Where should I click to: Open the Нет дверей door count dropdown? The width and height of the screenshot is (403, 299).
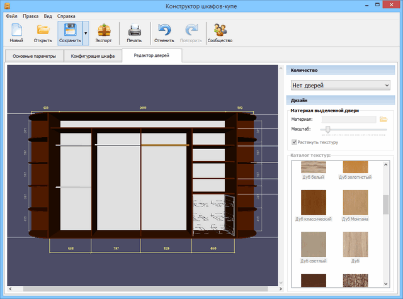[x=340, y=85]
